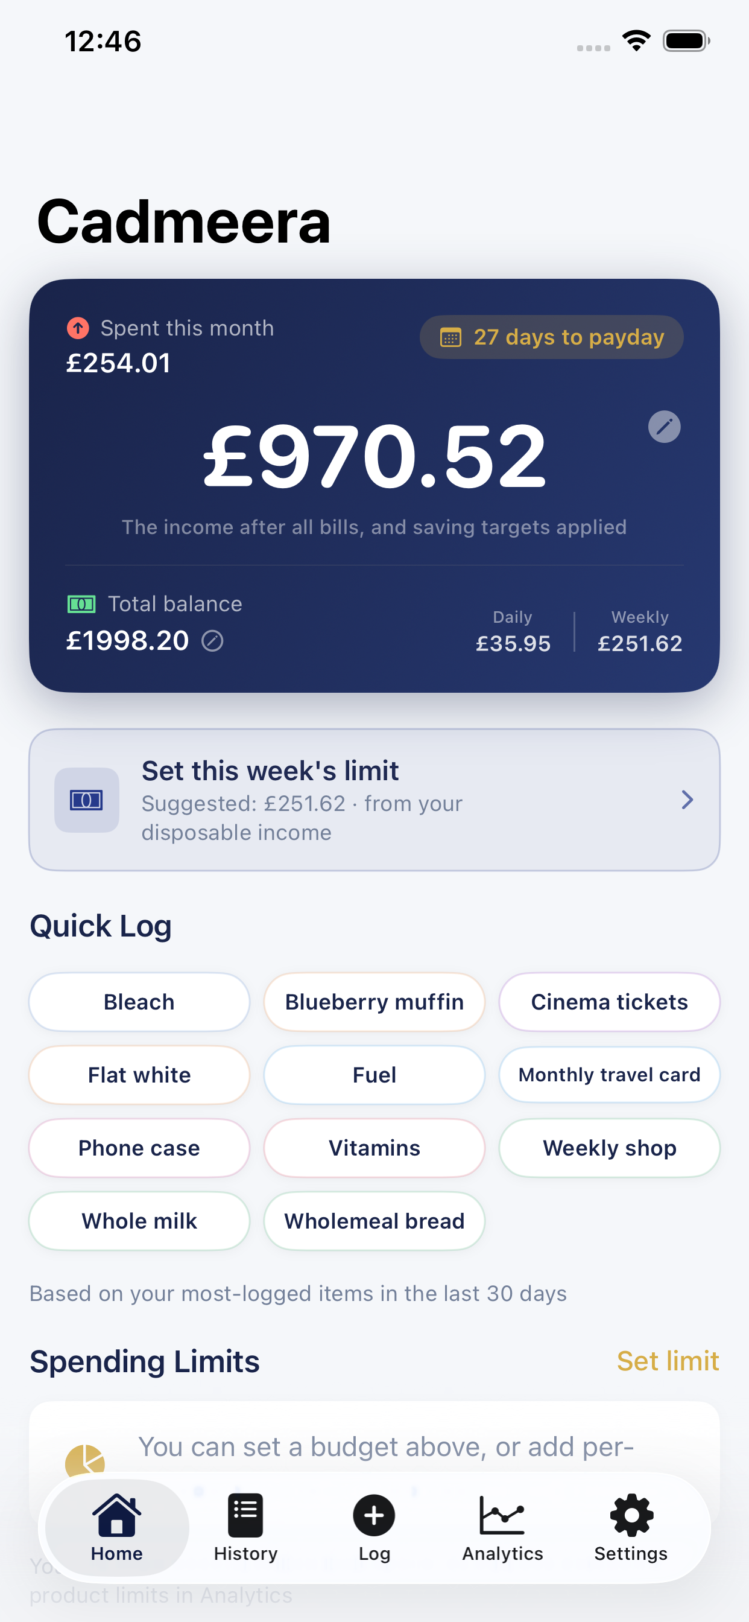Select the Monthly travel card chip
This screenshot has width=749, height=1622.
tap(609, 1075)
